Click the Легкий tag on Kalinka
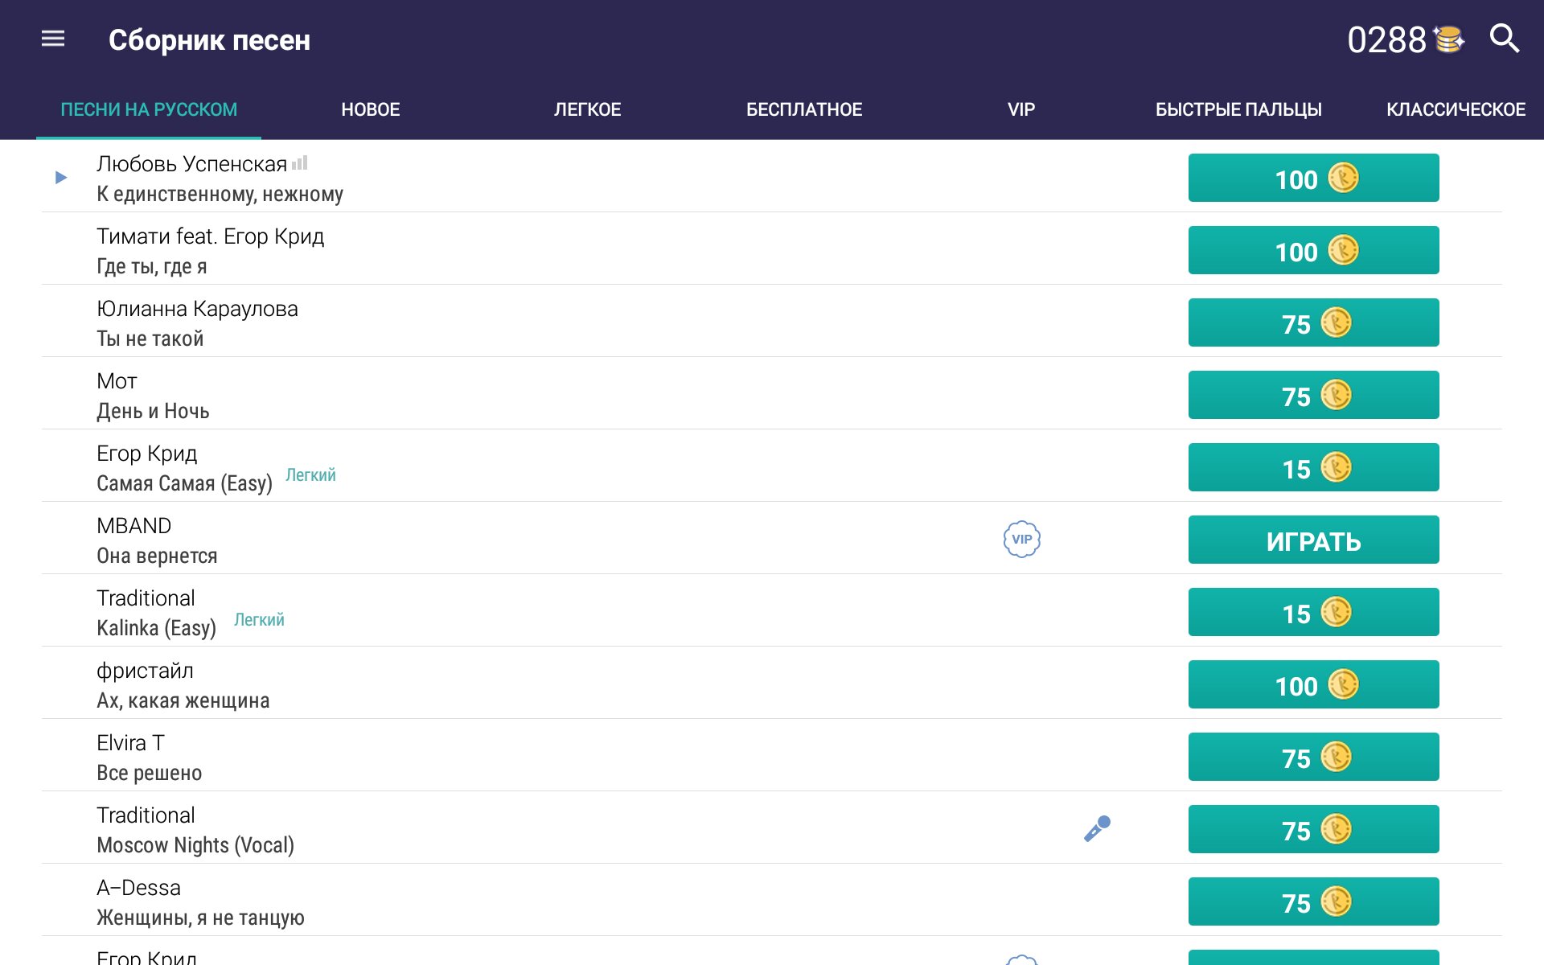 coord(259,620)
